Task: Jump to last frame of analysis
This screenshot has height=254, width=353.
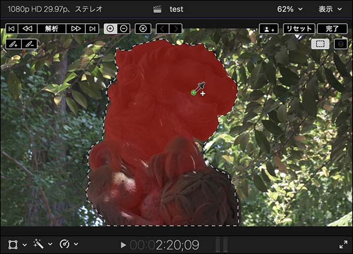Action: 92,29
